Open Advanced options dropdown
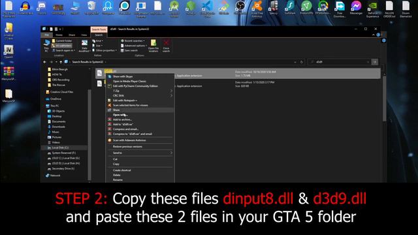This screenshot has height=235, width=418. (x=133, y=46)
